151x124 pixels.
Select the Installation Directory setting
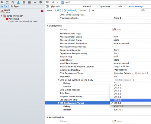point(70,70)
